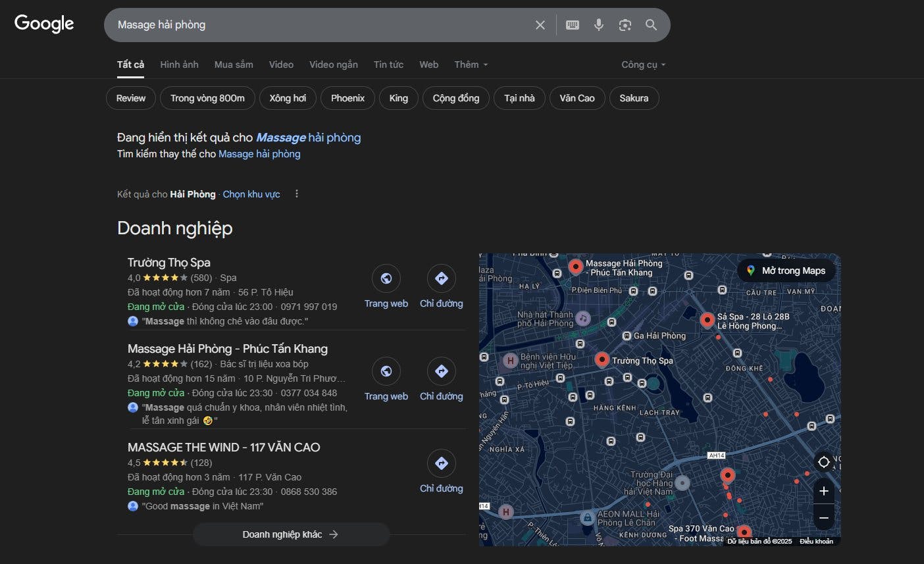Click Chỉ đường label for MASSAGE THE WIND
Image resolution: width=924 pixels, height=564 pixels.
pyautogui.click(x=442, y=488)
